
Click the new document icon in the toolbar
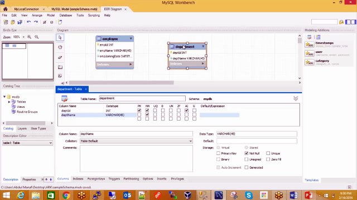tap(60, 22)
